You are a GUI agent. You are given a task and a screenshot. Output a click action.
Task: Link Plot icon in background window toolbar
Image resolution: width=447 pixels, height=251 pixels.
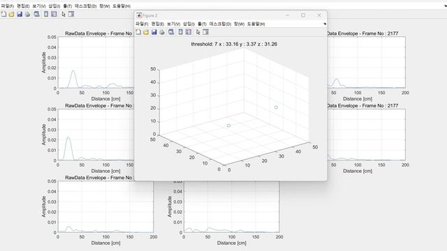click(36, 14)
